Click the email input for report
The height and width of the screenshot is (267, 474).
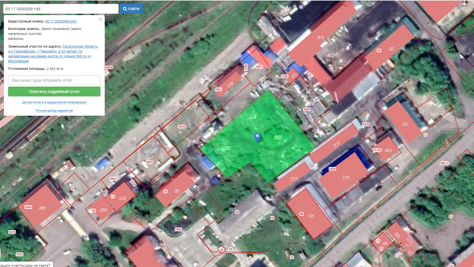coord(54,80)
